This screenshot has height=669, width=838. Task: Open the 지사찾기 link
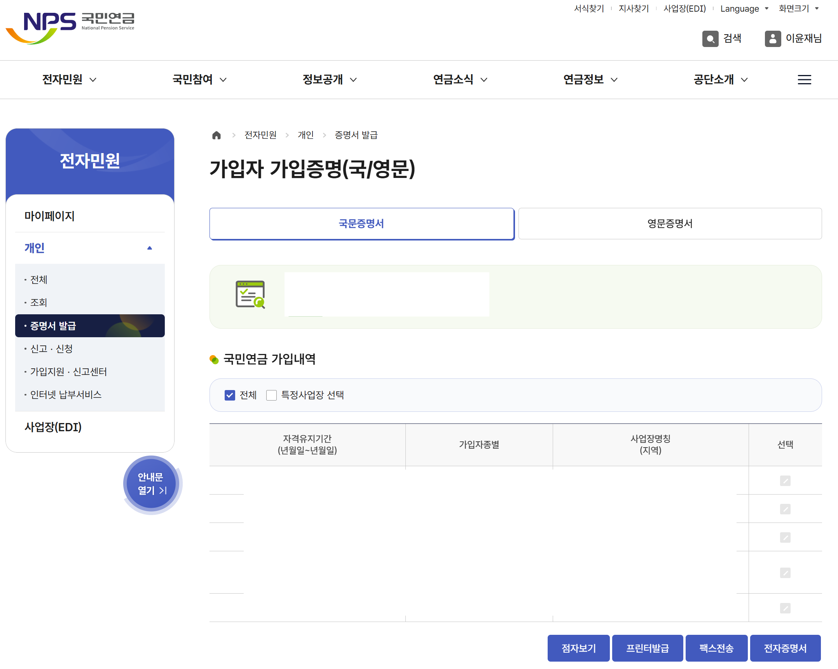click(x=634, y=9)
